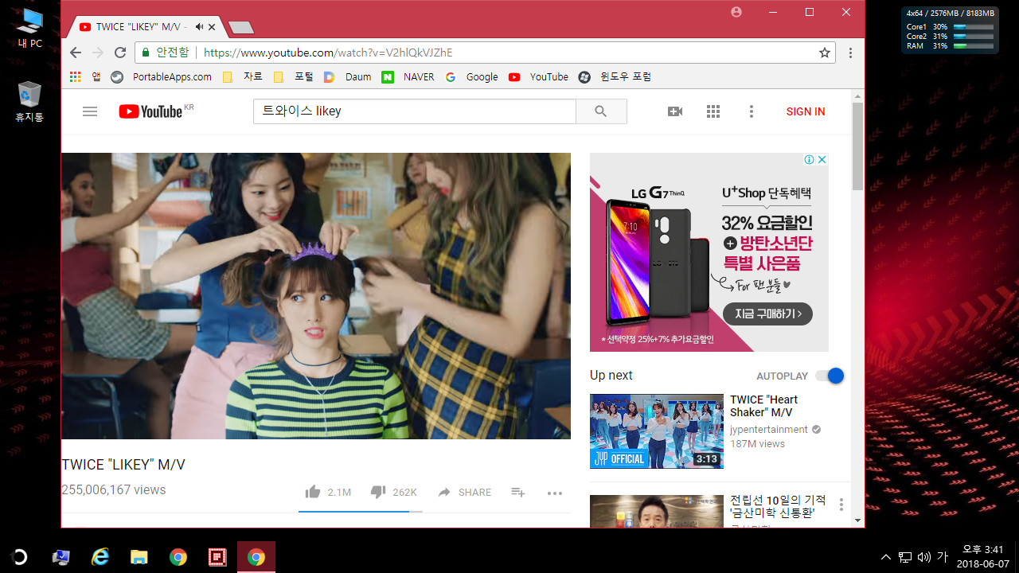Open a new Chrome tab
1019x573 pixels.
[240, 28]
